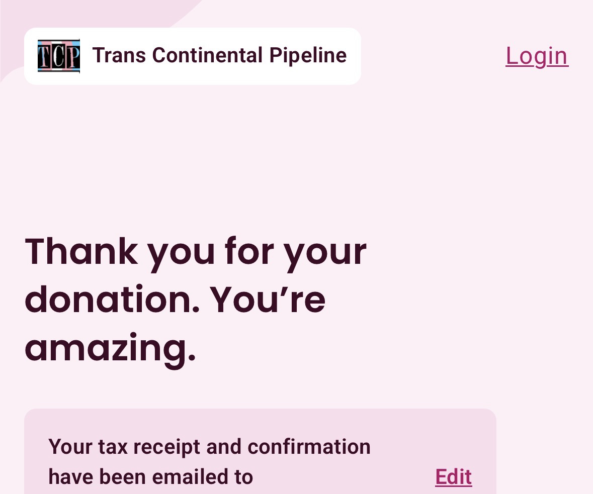The width and height of the screenshot is (593, 494).
Task: Click the word "confirmation" in the message
Action: point(309,447)
